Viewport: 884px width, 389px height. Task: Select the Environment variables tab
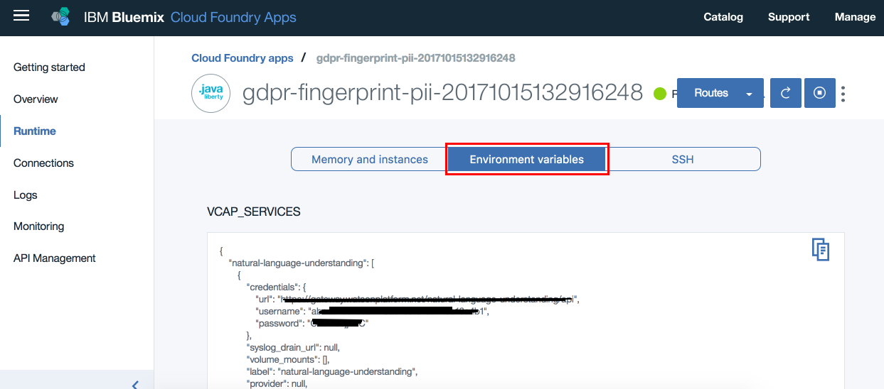(527, 159)
